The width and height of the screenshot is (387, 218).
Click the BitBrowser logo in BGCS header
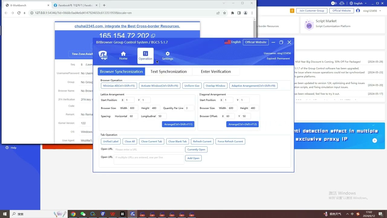[x=103, y=55]
